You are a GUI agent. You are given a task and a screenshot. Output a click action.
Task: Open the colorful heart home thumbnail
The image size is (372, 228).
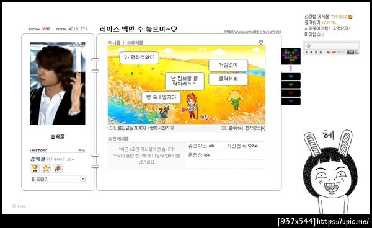click(291, 56)
